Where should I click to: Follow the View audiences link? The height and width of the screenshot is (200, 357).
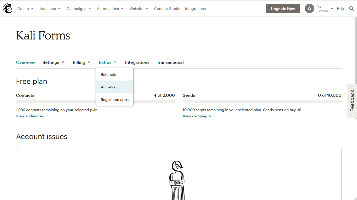coord(30,116)
